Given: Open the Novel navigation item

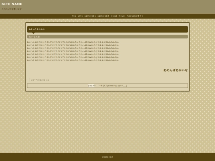Looking at the screenshot, I should point(122,16).
